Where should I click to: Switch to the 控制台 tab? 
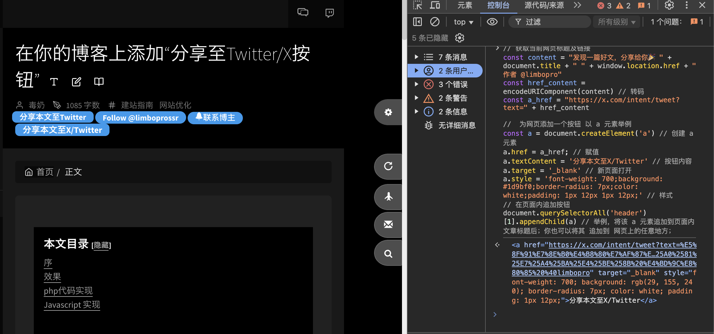(498, 5)
